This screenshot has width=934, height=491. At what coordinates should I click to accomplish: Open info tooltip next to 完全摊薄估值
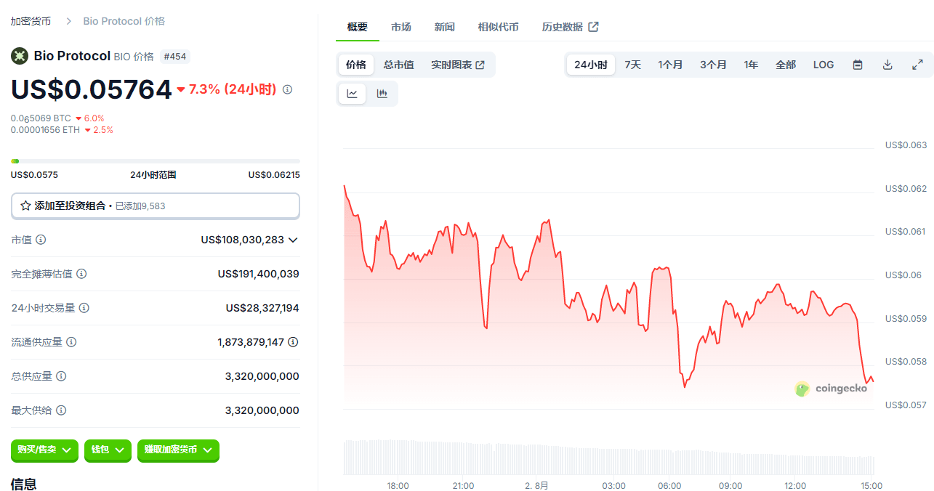pyautogui.click(x=81, y=274)
